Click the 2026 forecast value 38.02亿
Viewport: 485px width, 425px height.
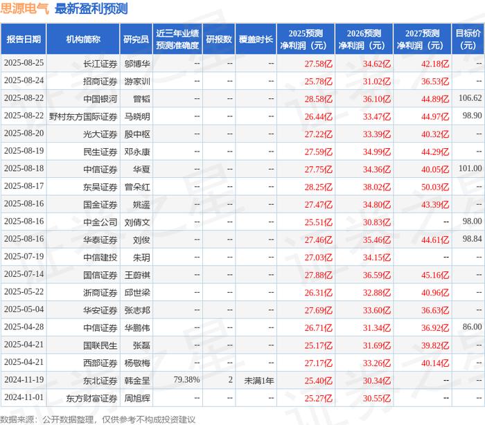tap(377, 188)
